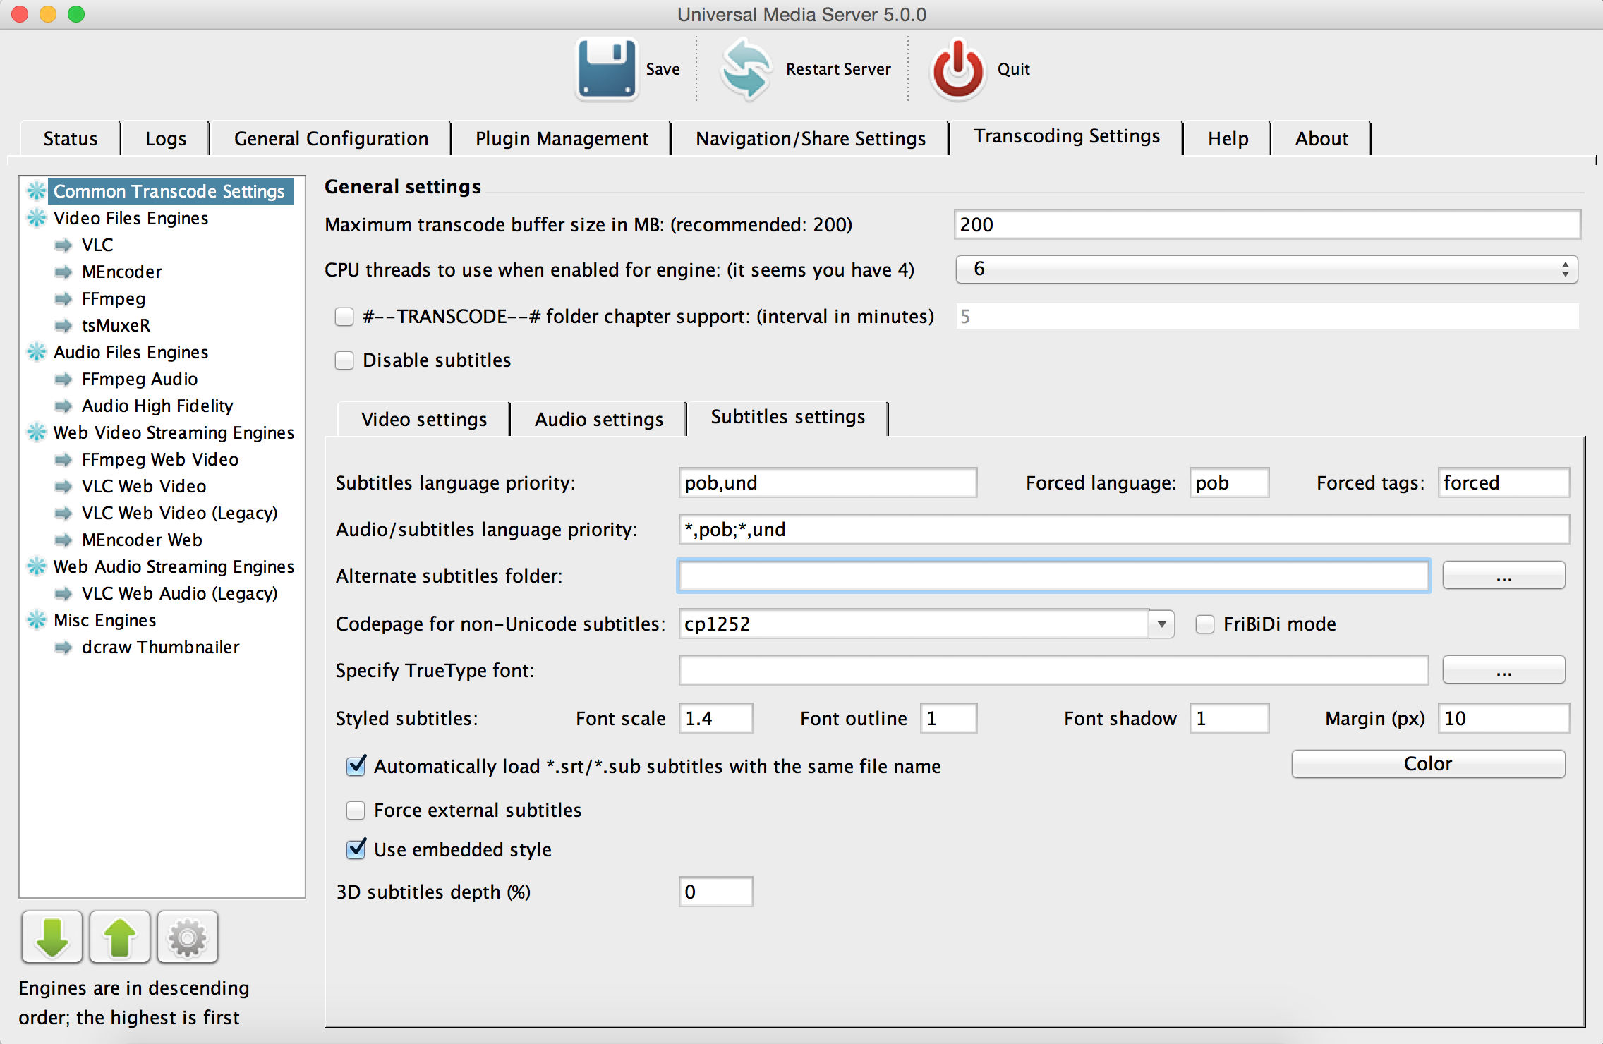Click the arrow icon next to tsMuxeR
The width and height of the screenshot is (1603, 1044).
coord(63,325)
